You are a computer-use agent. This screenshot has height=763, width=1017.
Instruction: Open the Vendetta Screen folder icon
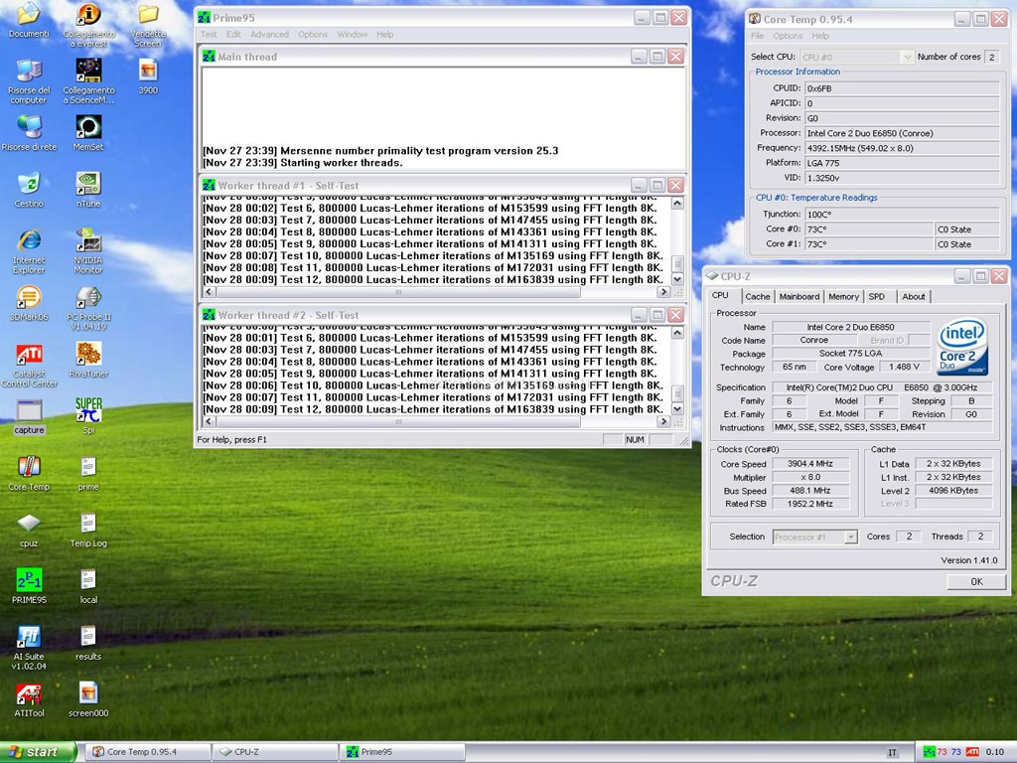click(x=148, y=14)
